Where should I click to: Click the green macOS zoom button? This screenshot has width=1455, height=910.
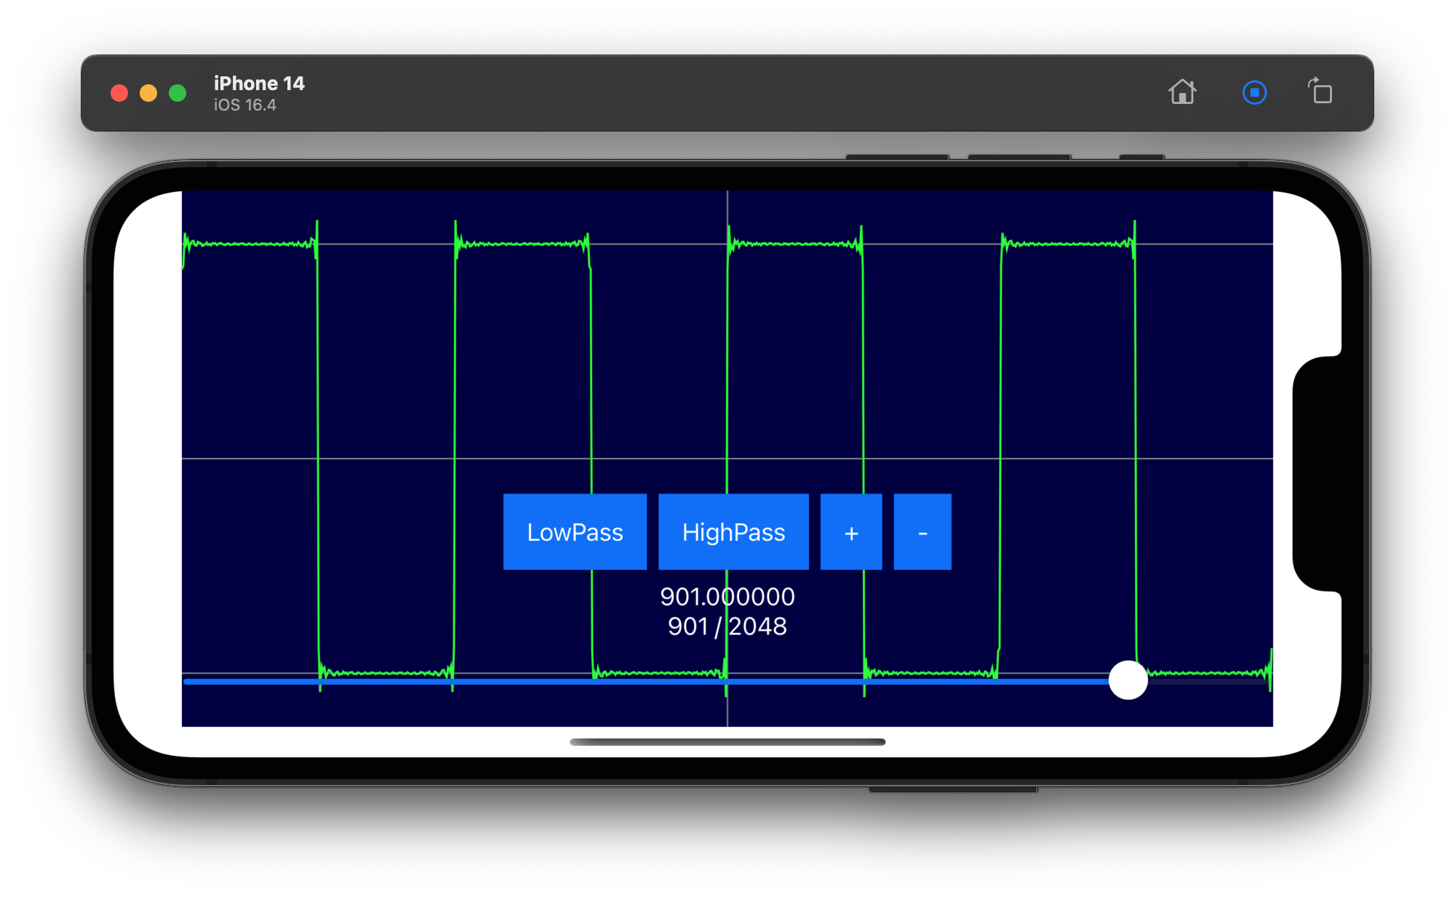tap(176, 92)
